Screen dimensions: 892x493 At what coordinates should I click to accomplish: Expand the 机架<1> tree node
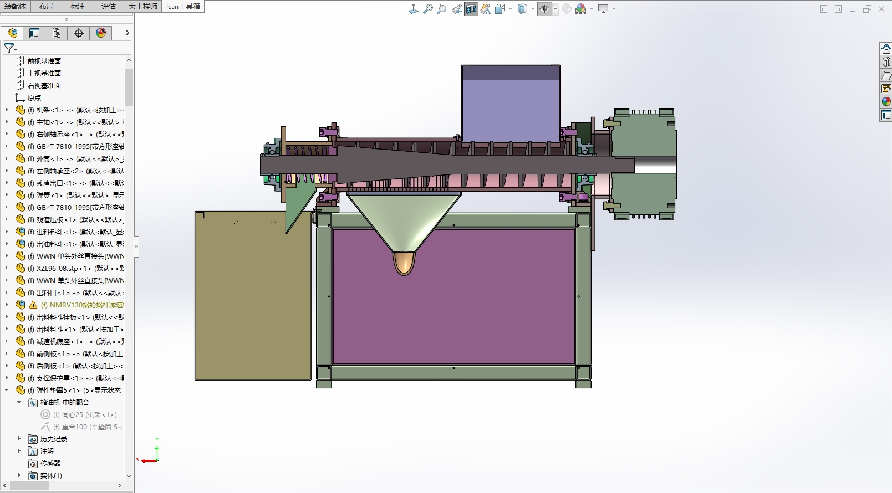[x=7, y=110]
